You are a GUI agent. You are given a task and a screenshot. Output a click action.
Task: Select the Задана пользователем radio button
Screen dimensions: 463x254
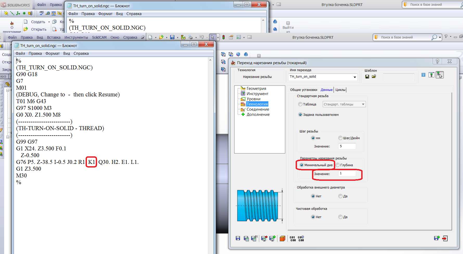click(300, 115)
